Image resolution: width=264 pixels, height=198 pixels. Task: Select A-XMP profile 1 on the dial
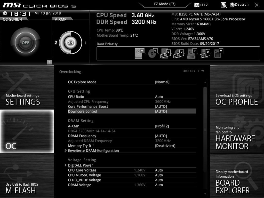(x=85, y=43)
